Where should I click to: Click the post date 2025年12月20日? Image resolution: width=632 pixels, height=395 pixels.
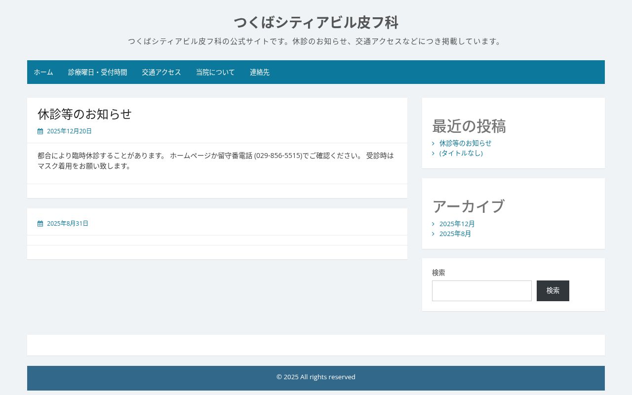pyautogui.click(x=69, y=131)
